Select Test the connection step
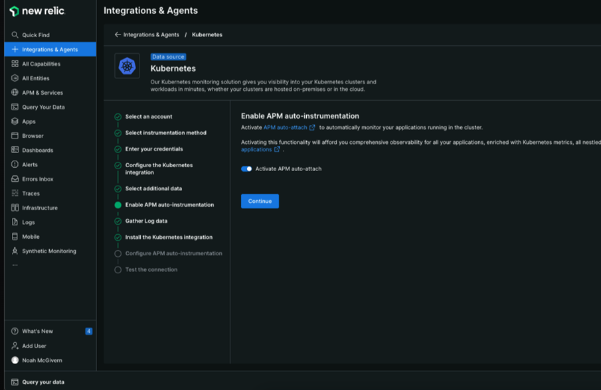Screen dimensions: 601x390 tap(151, 269)
